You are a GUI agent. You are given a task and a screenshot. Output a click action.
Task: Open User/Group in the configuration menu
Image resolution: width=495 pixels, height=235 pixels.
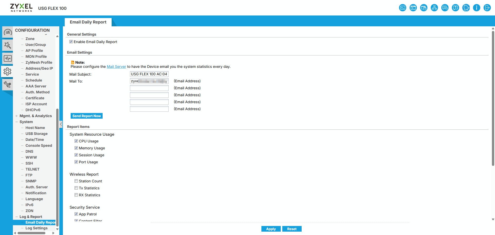(36, 45)
